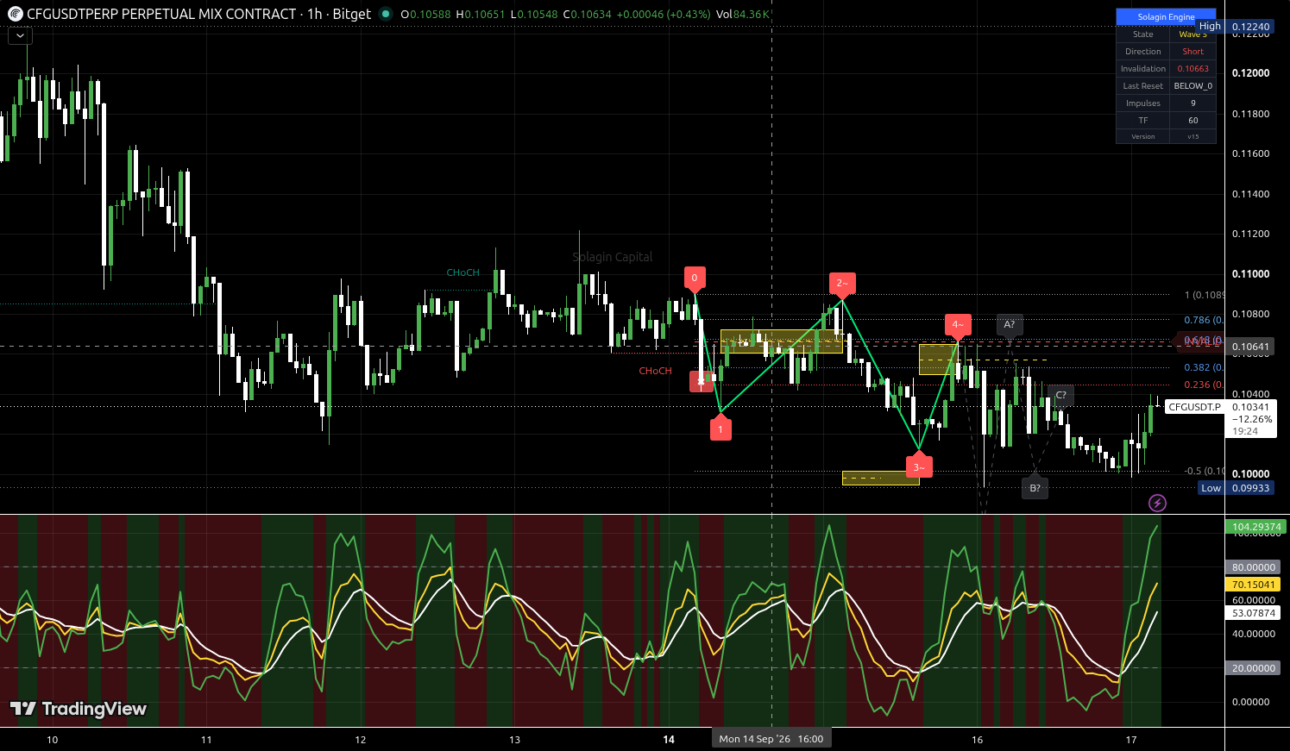Click the Invalidation value 0.10663
The width and height of the screenshot is (1290, 751).
1192,69
